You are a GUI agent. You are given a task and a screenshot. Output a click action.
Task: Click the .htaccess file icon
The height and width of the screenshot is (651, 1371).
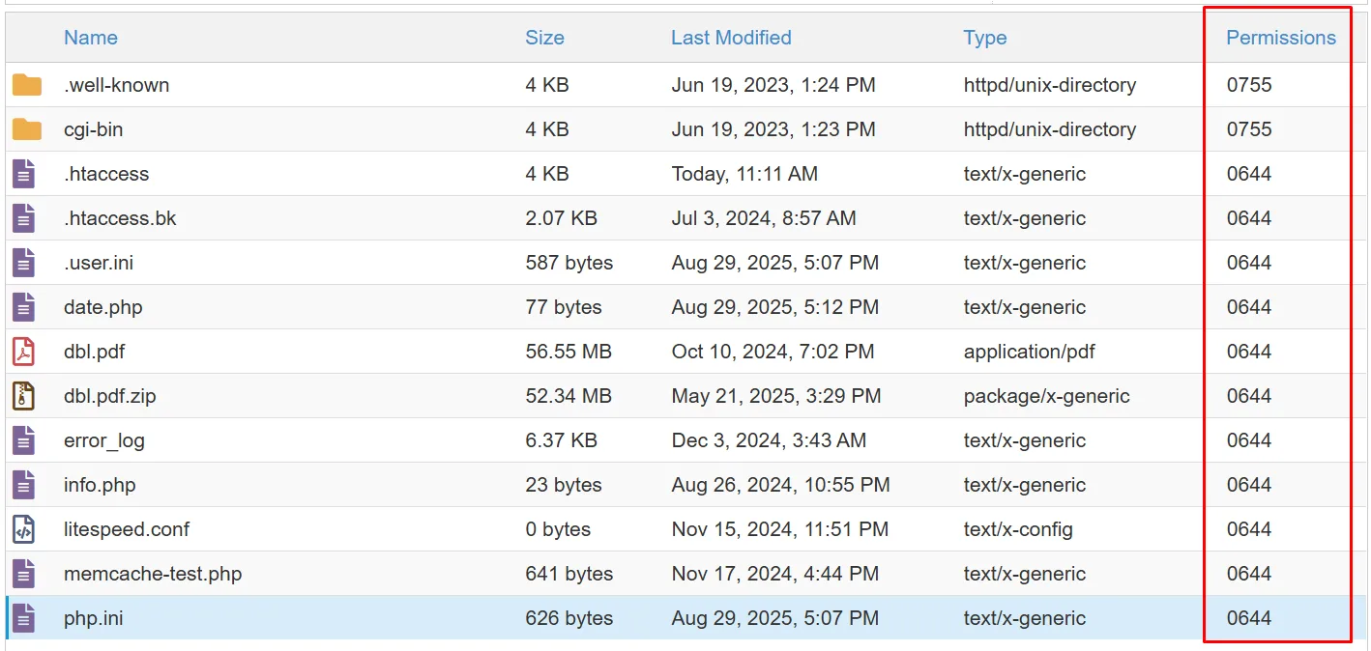tap(23, 174)
